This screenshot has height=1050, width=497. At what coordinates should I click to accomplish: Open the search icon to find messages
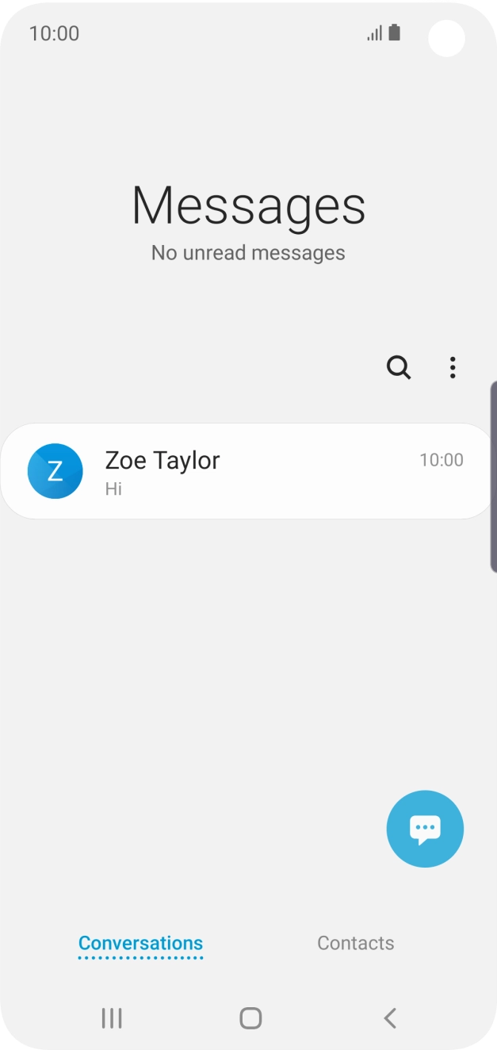tap(398, 367)
